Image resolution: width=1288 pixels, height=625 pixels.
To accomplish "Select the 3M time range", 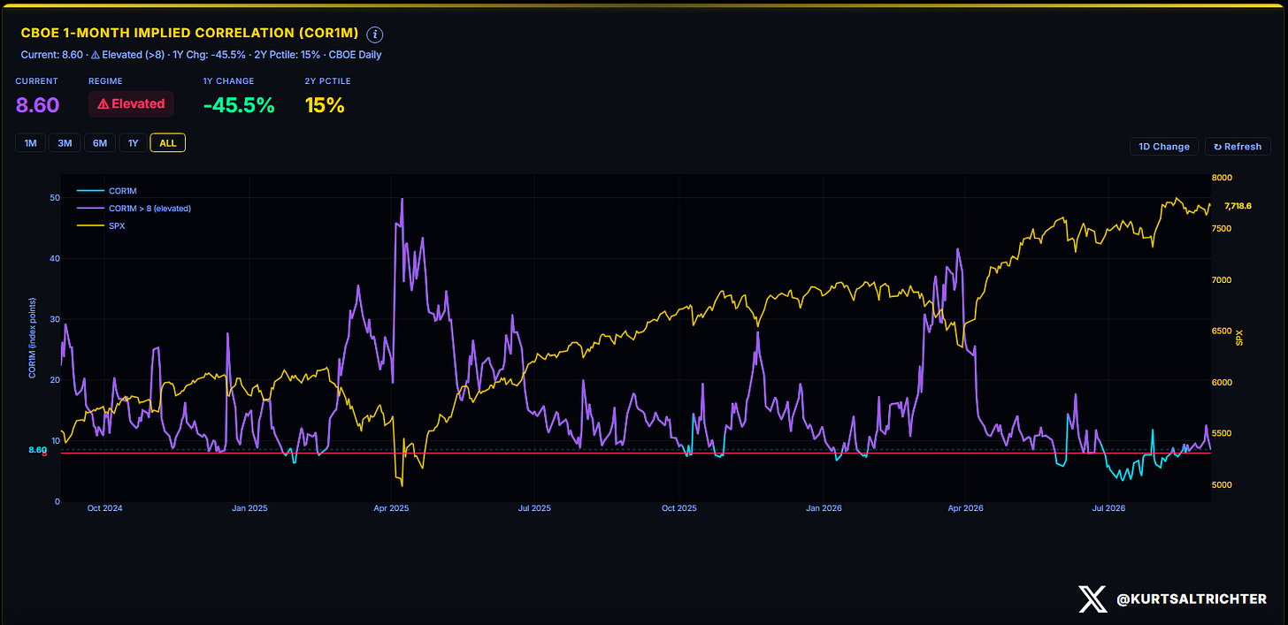I will pyautogui.click(x=65, y=143).
